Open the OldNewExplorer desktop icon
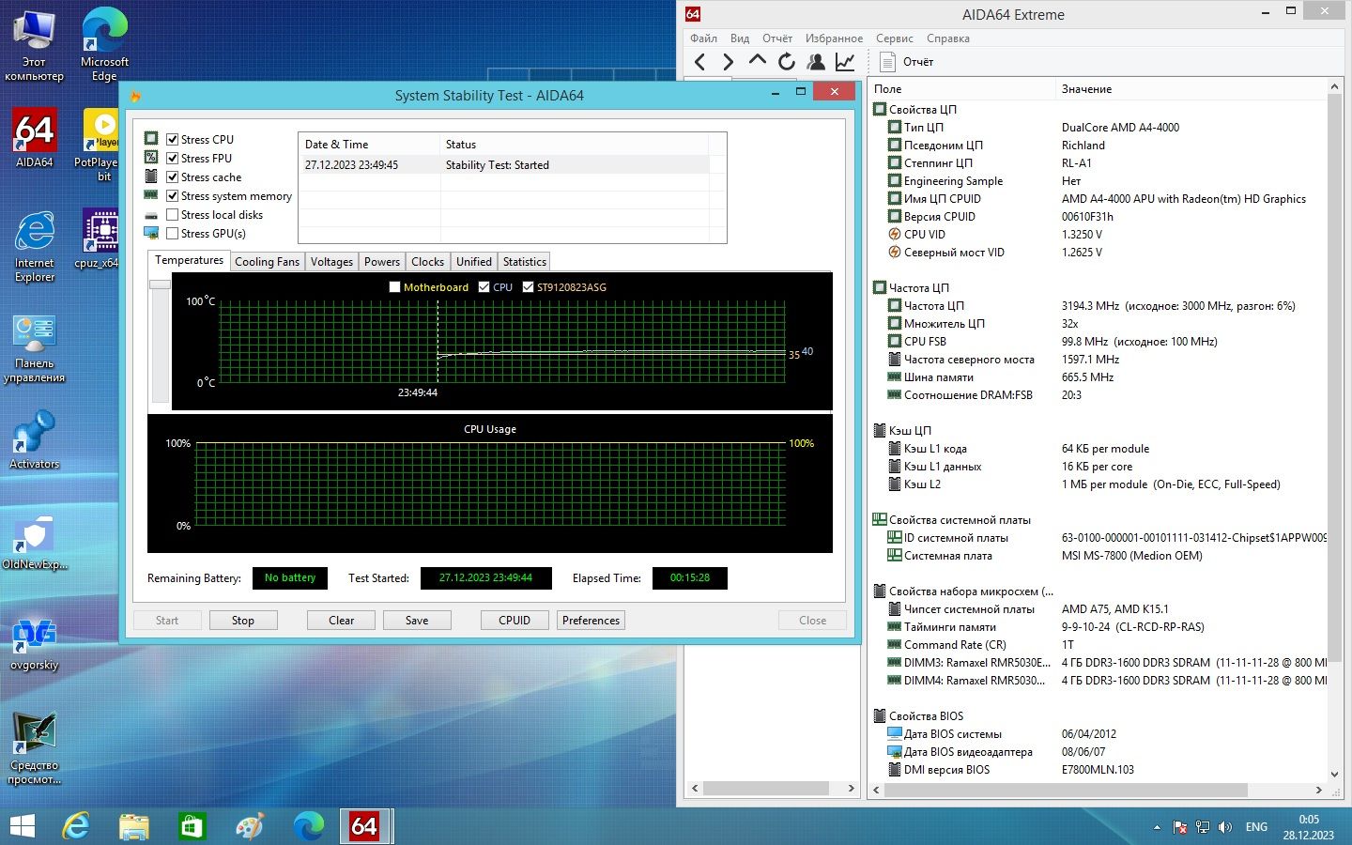The height and width of the screenshot is (845, 1352). tap(35, 541)
